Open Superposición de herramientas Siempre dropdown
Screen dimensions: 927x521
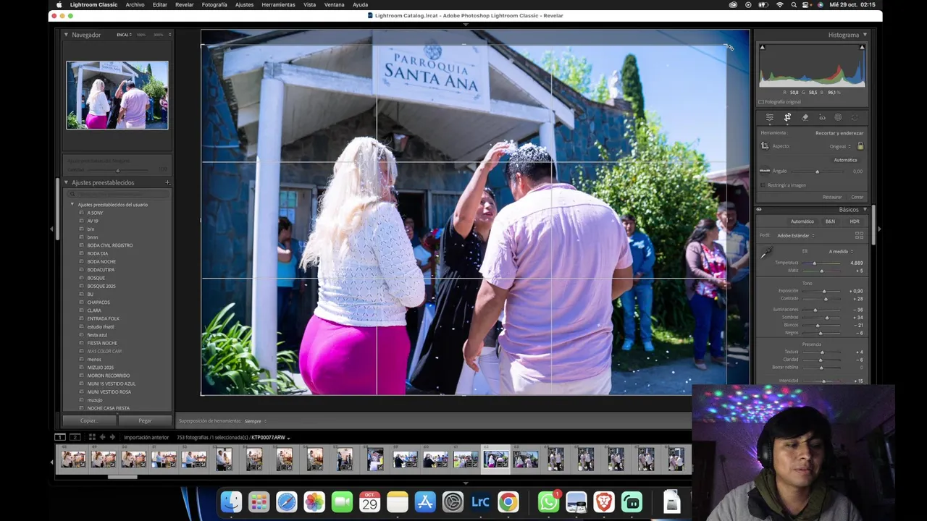[x=255, y=421]
